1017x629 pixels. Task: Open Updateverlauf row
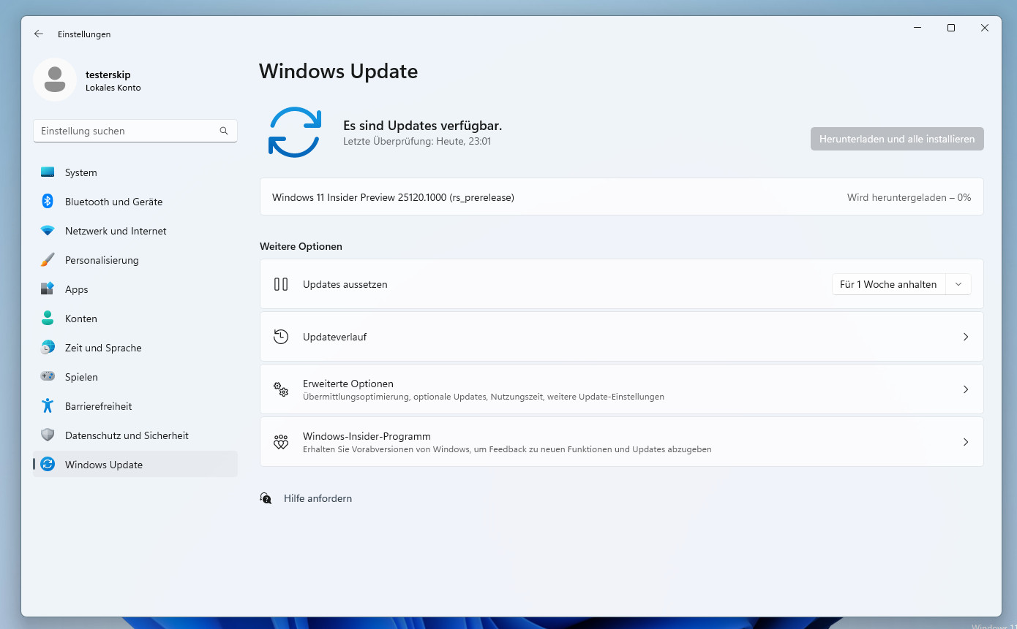coord(622,337)
